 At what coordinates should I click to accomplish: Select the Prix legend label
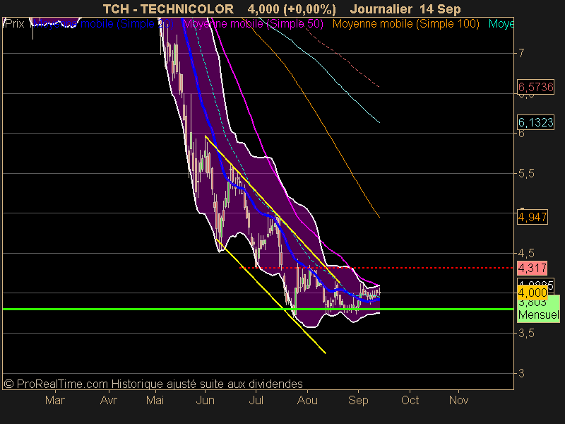[14, 24]
